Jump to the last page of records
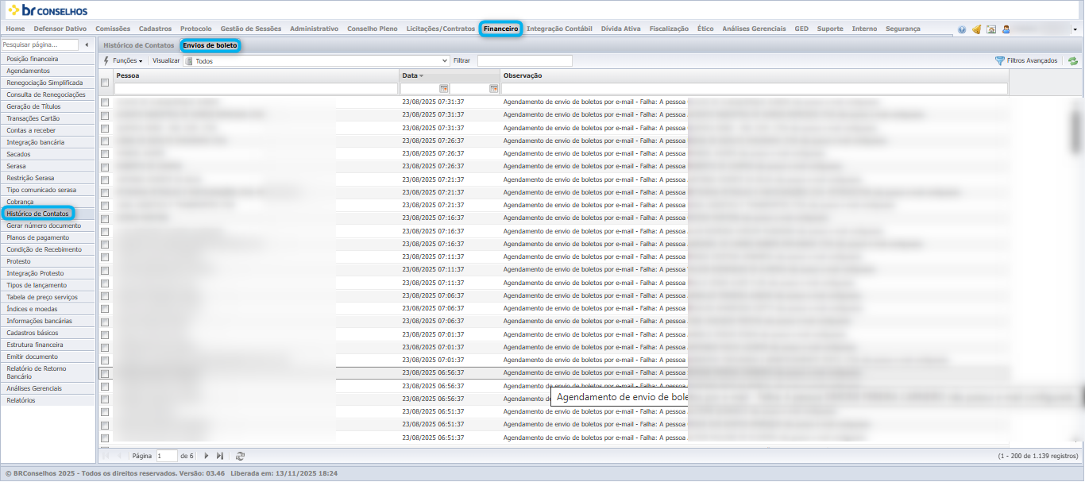The width and height of the screenshot is (1085, 482). tap(220, 456)
